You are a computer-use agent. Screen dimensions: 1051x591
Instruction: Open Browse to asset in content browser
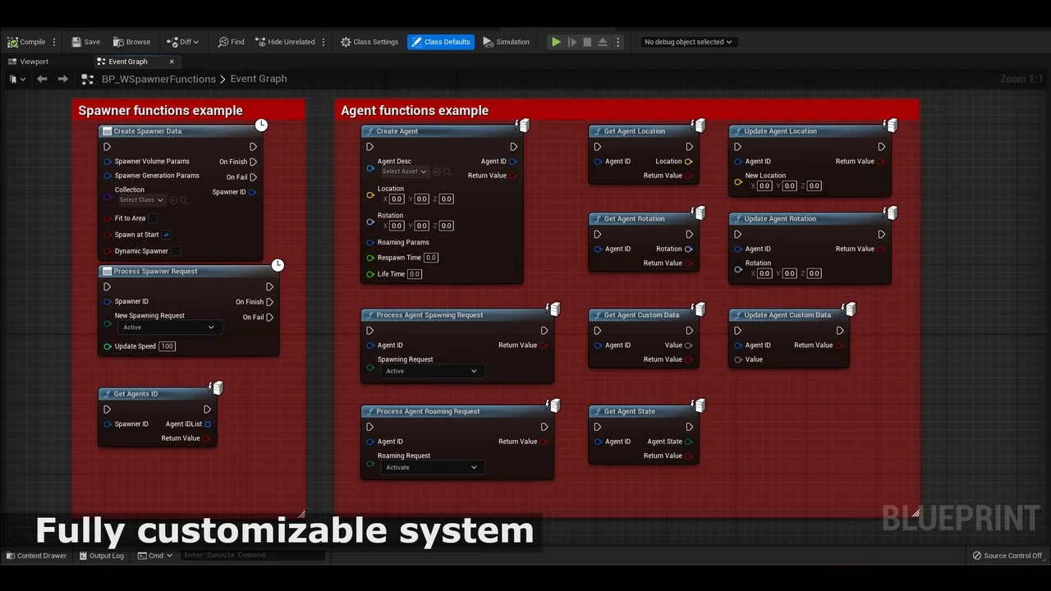(118, 42)
